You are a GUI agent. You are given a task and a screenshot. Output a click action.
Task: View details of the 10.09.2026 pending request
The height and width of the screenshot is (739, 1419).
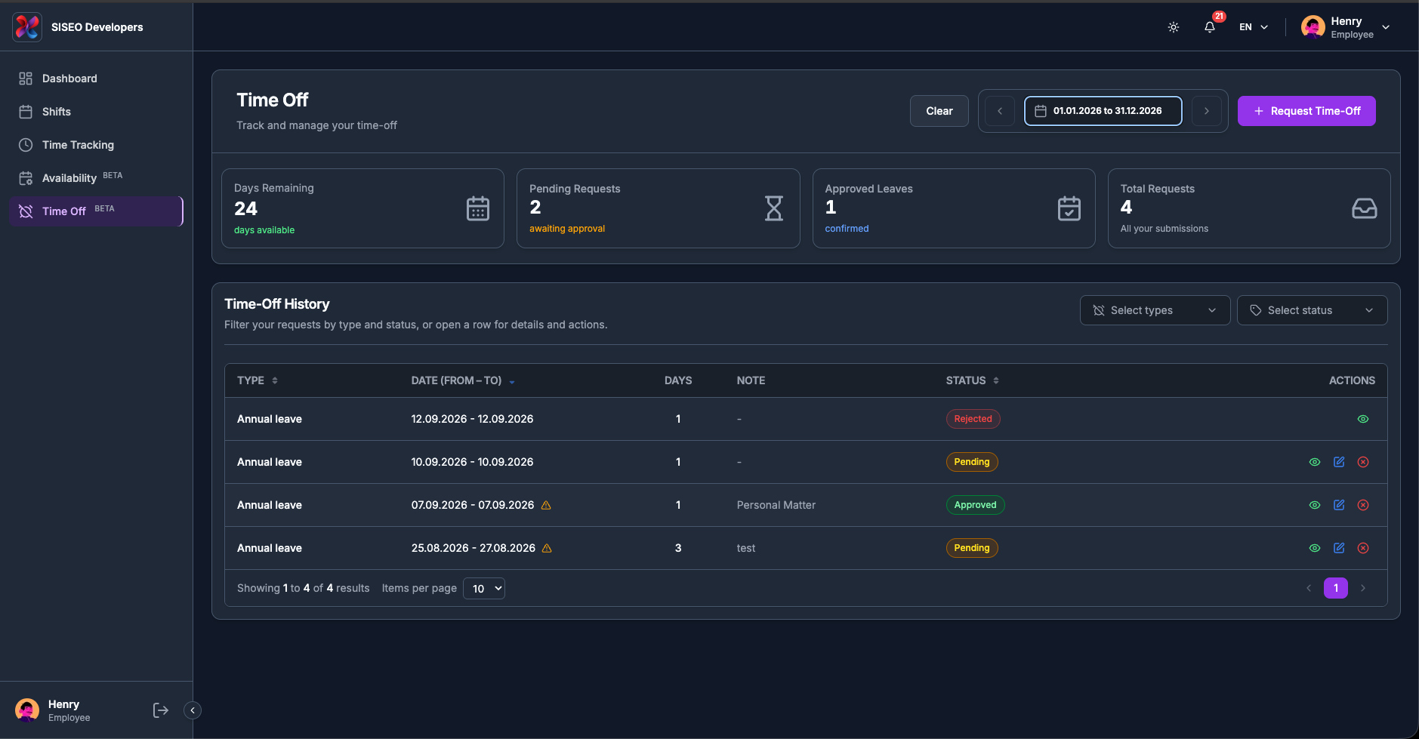point(1315,462)
